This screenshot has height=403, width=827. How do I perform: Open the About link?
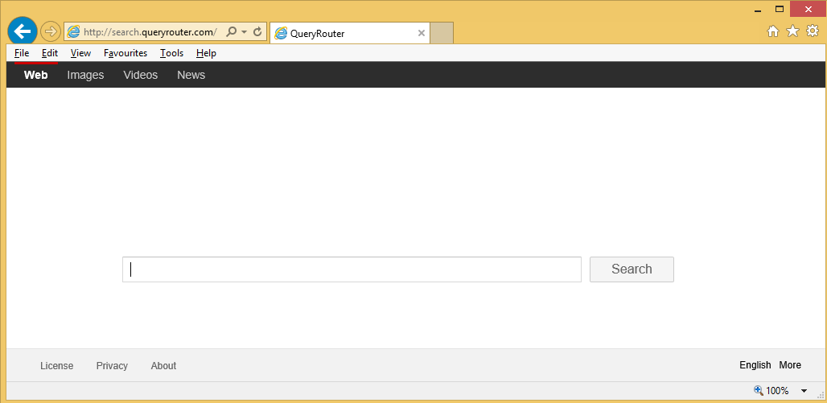click(163, 365)
